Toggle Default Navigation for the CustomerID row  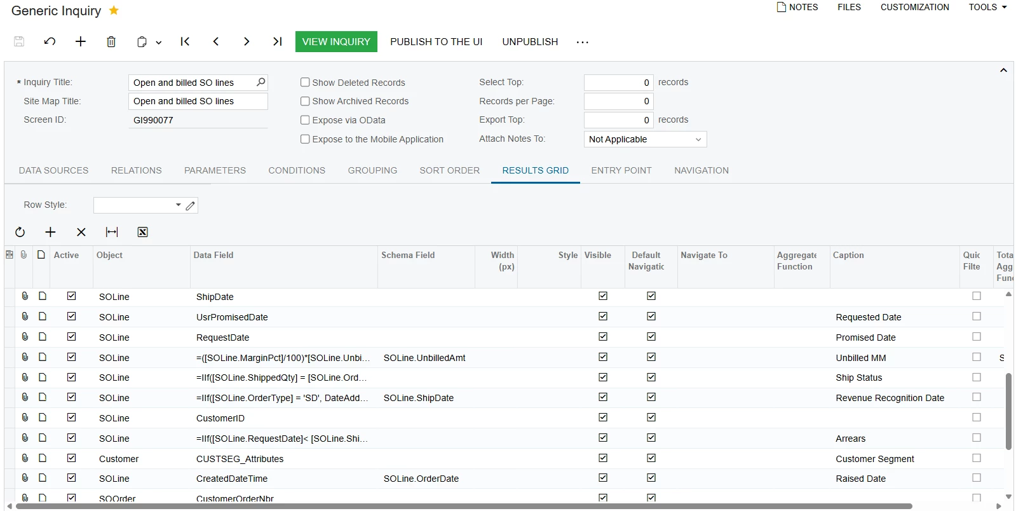pyautogui.click(x=651, y=418)
